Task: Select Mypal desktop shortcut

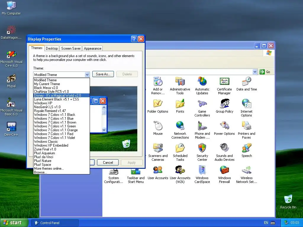Action: coord(12,81)
